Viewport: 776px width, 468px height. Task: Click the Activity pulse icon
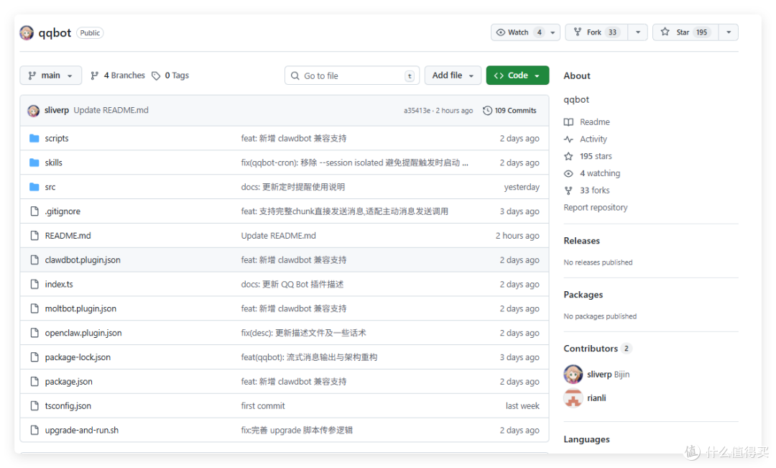point(568,139)
